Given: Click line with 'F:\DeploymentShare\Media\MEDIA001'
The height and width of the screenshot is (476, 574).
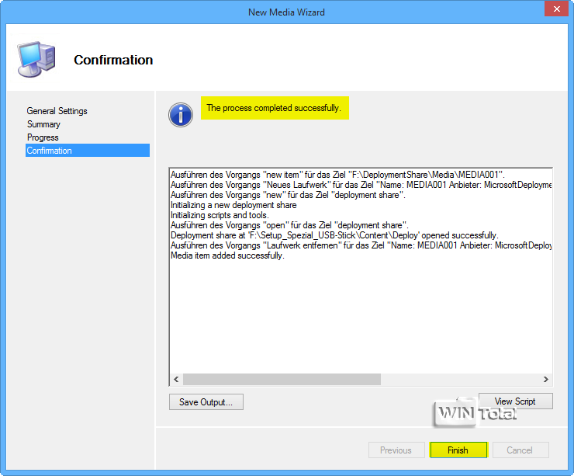Looking at the screenshot, I should tap(337, 175).
